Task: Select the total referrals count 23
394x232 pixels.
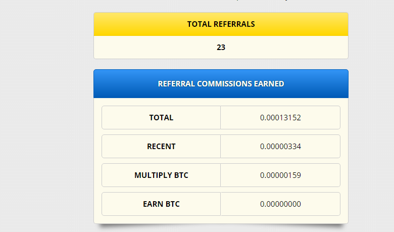Action: pyautogui.click(x=221, y=47)
